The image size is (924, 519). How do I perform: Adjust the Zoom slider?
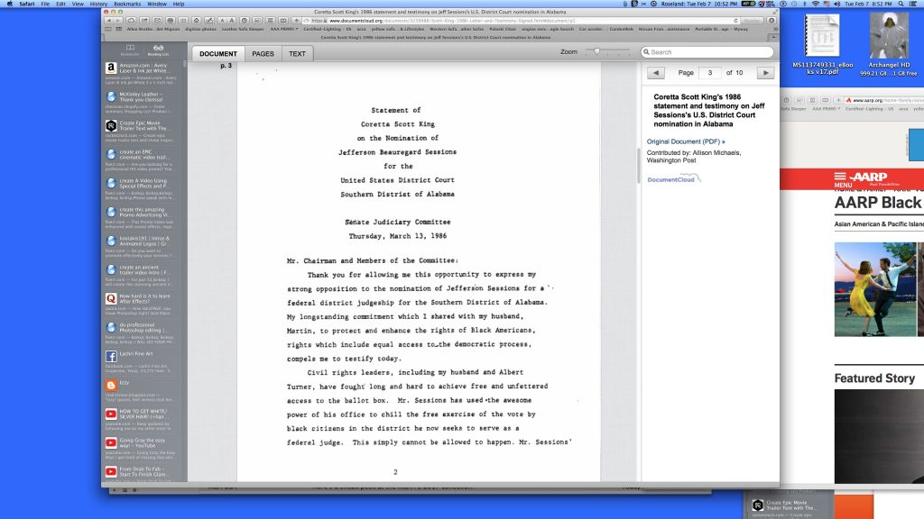[595, 52]
